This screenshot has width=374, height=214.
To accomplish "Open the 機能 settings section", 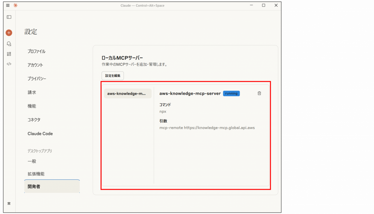I will [32, 106].
